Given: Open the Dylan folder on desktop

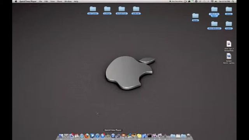Looking at the screenshot, I should pyautogui.click(x=195, y=17).
